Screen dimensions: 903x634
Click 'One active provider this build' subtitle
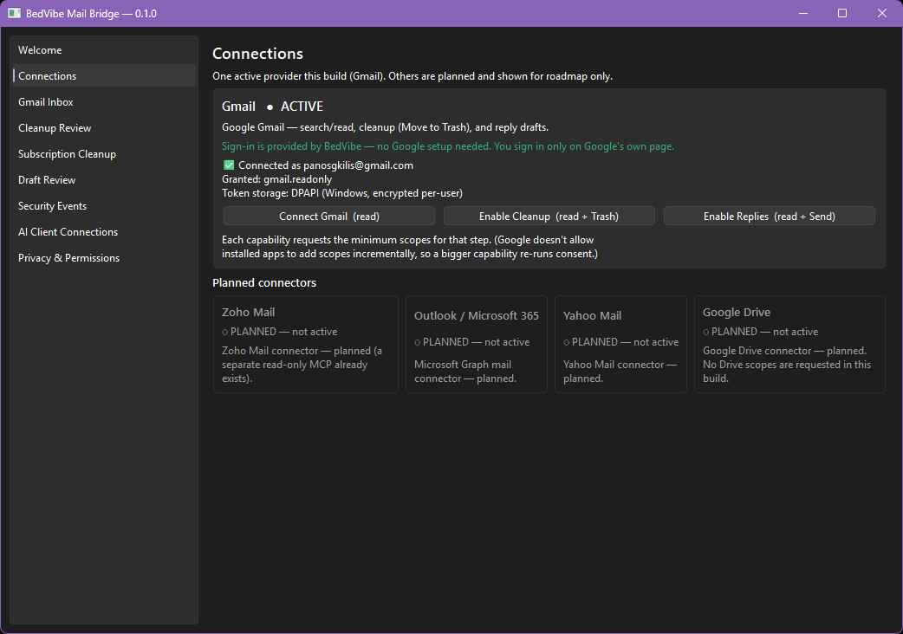[413, 76]
